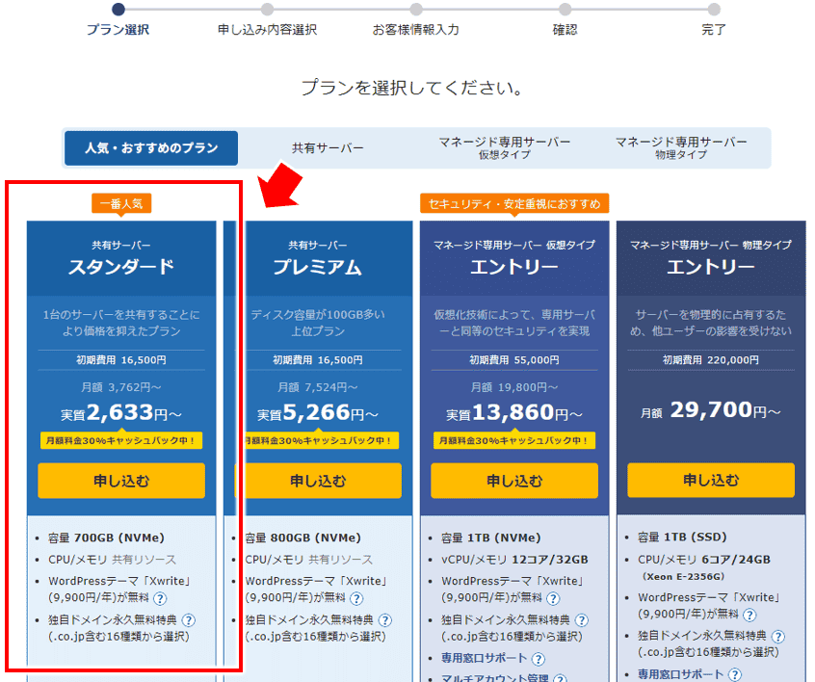Click the プレミアム plan title

click(318, 267)
